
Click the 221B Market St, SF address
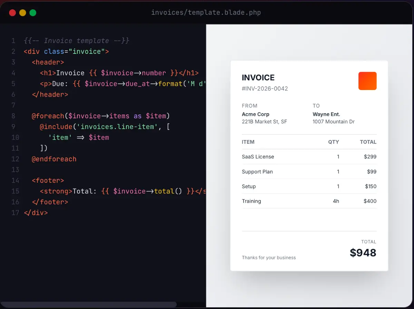(265, 122)
